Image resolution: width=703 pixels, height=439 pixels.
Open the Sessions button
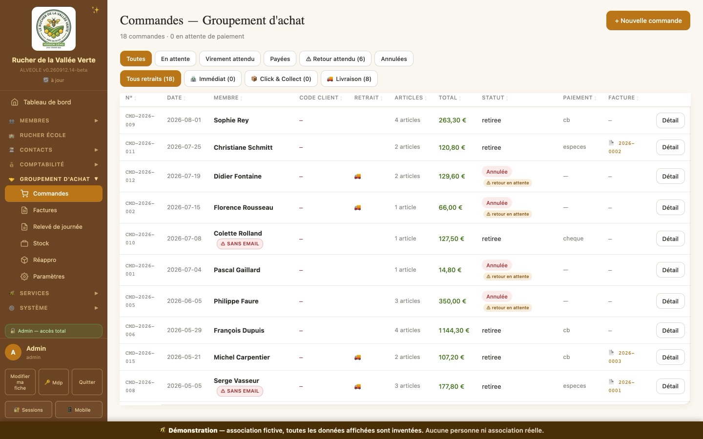pyautogui.click(x=29, y=410)
